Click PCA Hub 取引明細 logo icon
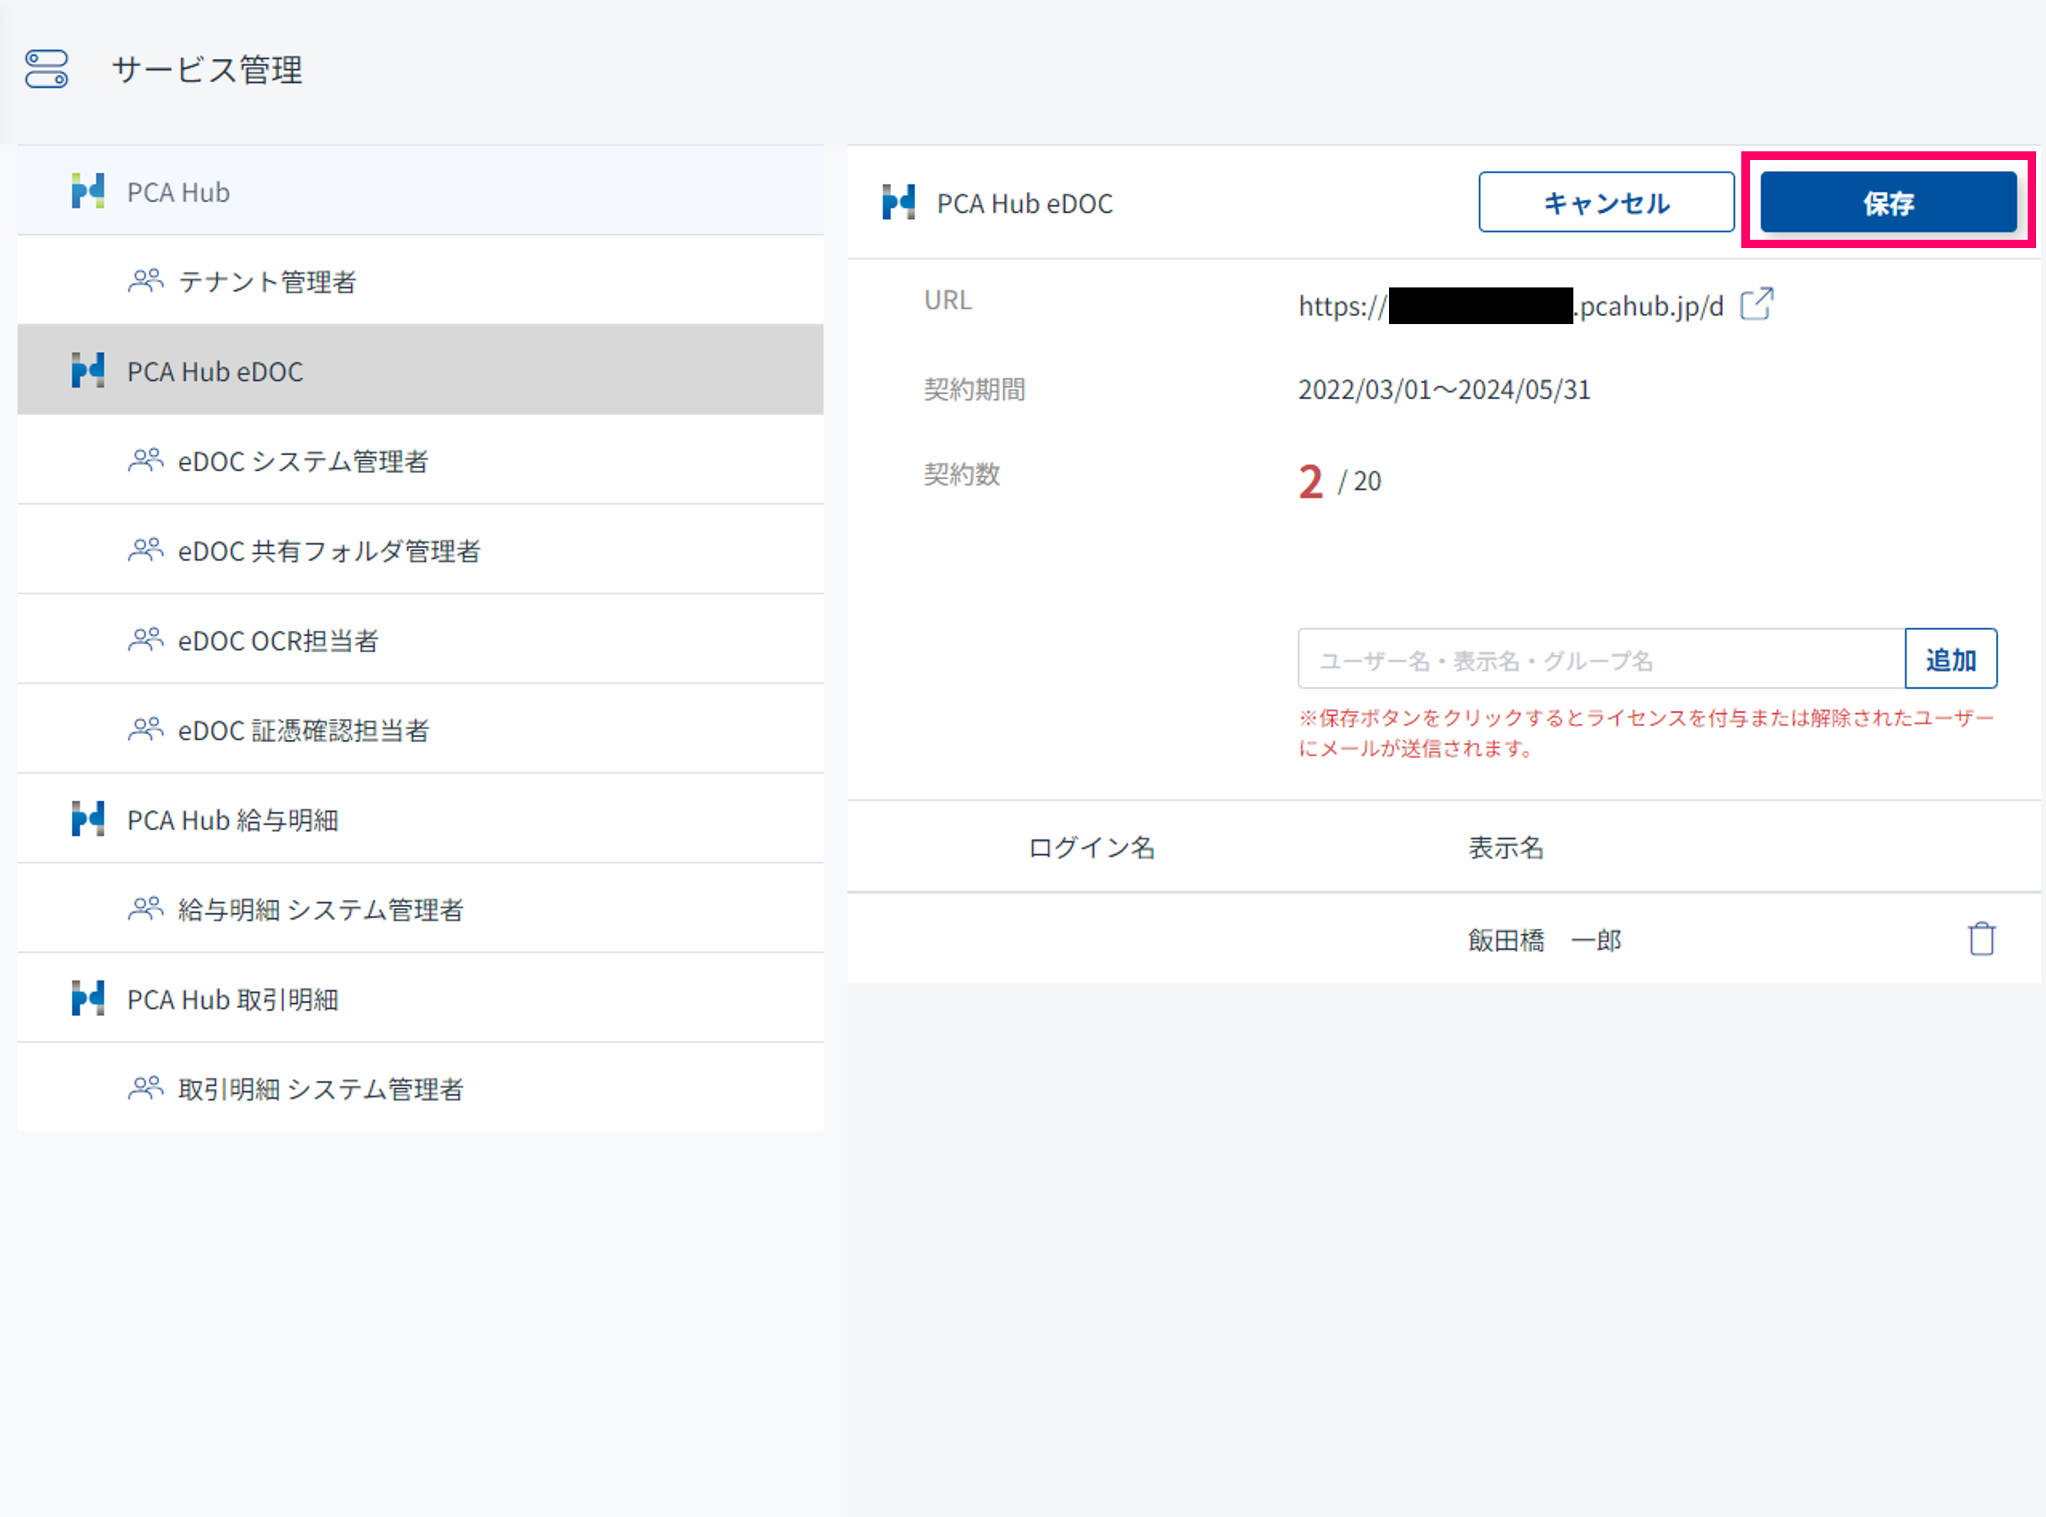Image resolution: width=2046 pixels, height=1517 pixels. (x=88, y=998)
